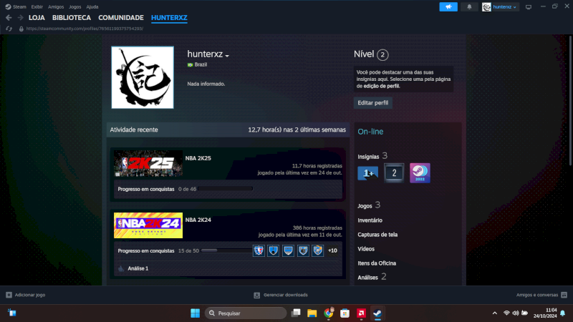Click the Windows taskbar search field
This screenshot has width=573, height=322.
point(246,313)
